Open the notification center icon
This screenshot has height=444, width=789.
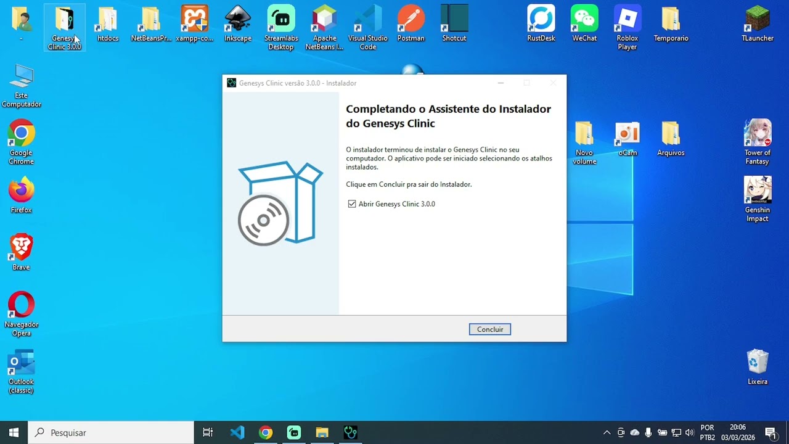click(x=771, y=433)
